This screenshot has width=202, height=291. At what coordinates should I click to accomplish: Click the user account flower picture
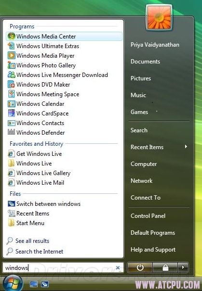click(x=159, y=17)
